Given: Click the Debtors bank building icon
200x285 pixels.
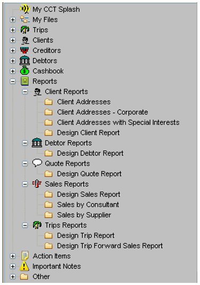Looking at the screenshot, I should pyautogui.click(x=24, y=61).
